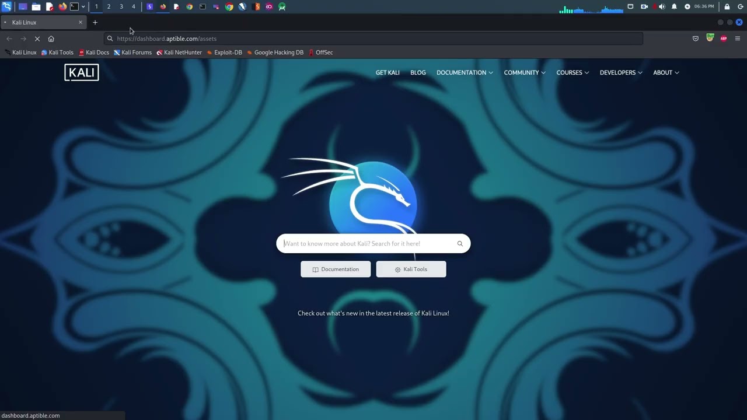
Task: Click the screen recorder camera tray icon
Action: (x=644, y=6)
